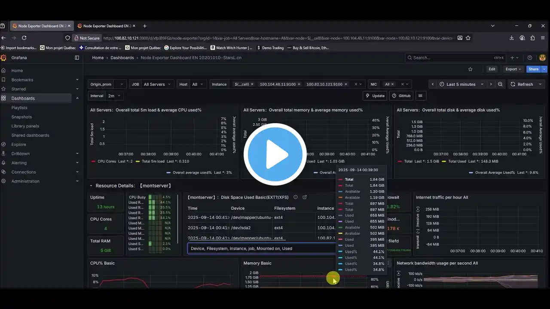Screen dimensions: 550x309
Task: Collapse the Resource Details row
Action: [91, 186]
